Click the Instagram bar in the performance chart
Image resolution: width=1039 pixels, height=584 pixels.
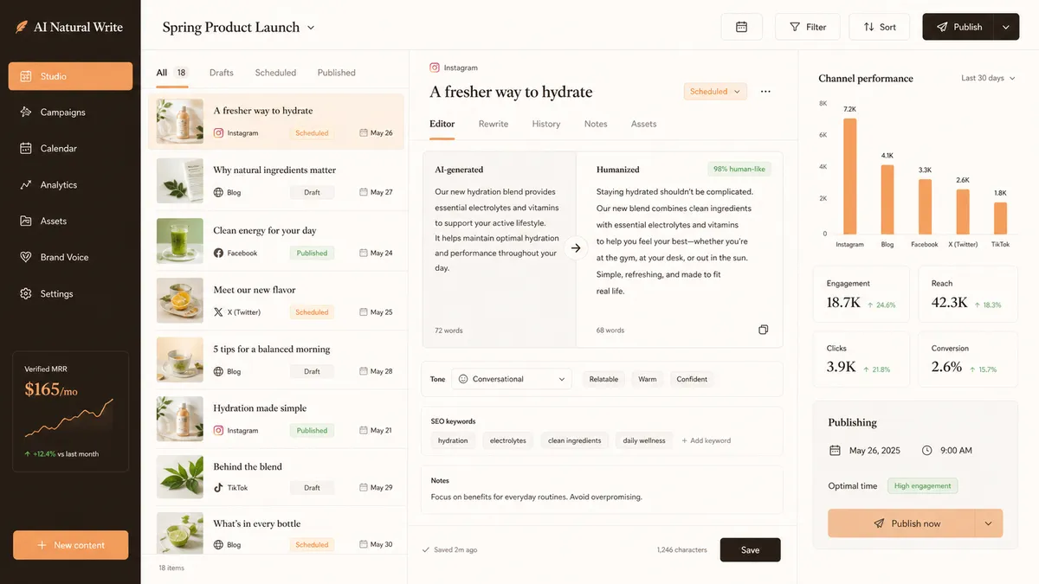point(849,176)
